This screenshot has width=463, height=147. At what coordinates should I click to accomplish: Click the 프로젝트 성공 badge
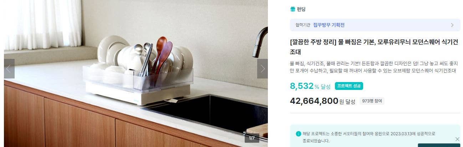coord(349,86)
